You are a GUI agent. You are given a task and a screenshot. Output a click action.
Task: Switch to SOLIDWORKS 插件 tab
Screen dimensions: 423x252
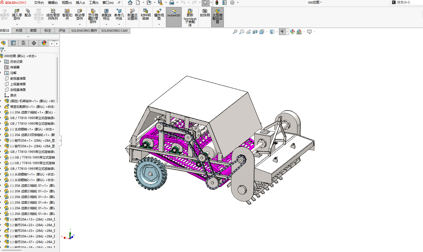[84, 30]
